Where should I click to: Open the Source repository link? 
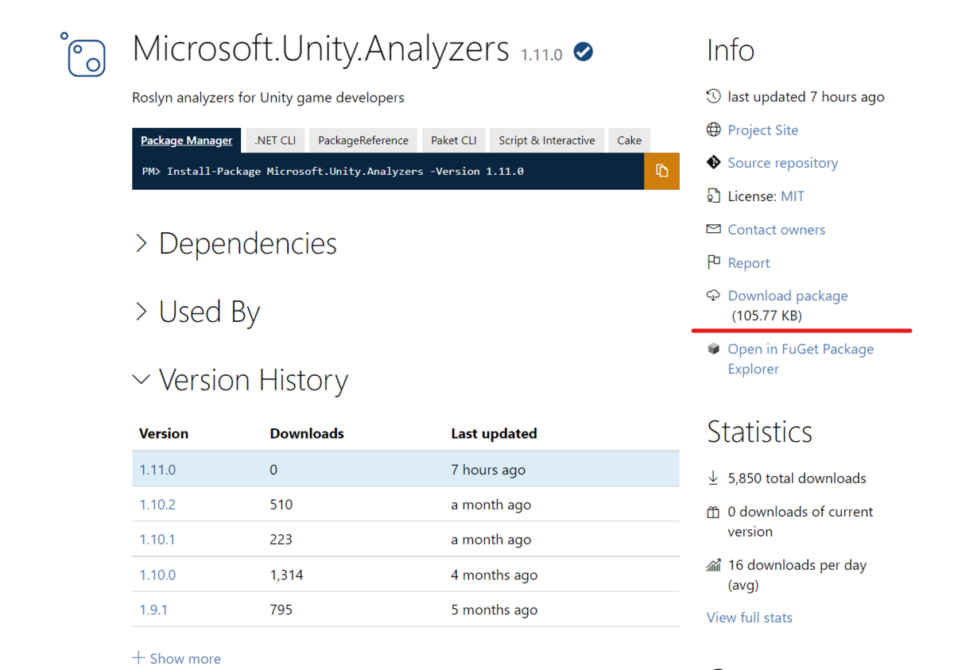point(783,162)
